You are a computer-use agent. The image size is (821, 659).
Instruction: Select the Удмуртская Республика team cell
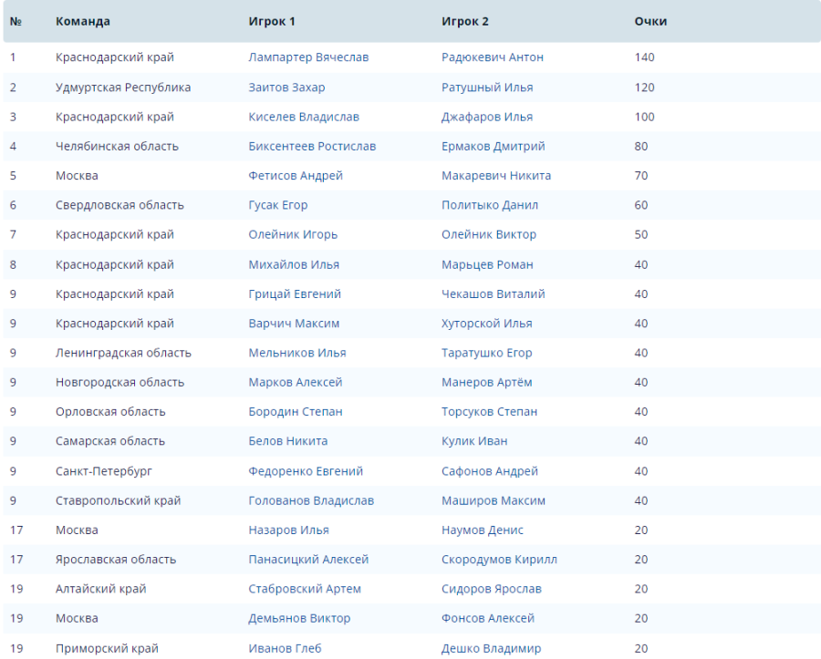click(x=123, y=88)
